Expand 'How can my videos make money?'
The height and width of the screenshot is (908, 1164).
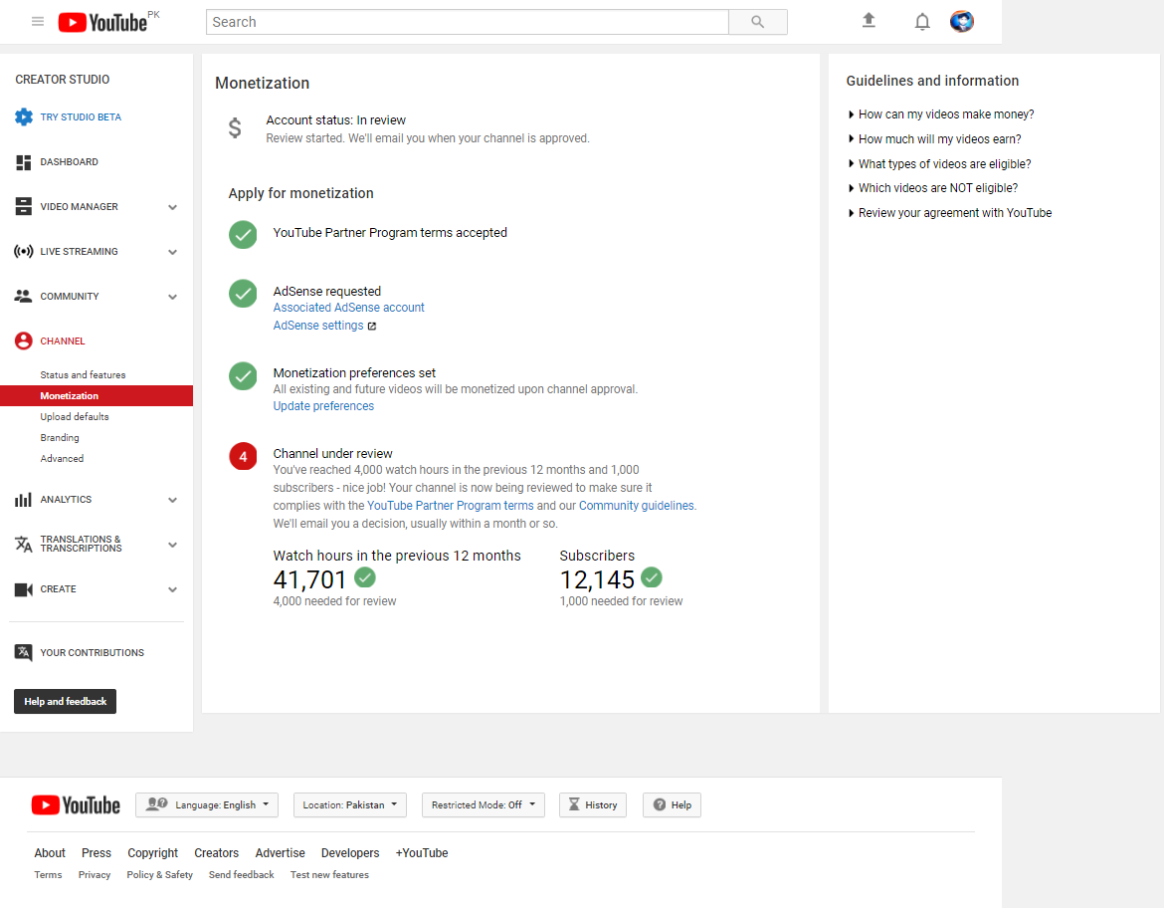940,114
